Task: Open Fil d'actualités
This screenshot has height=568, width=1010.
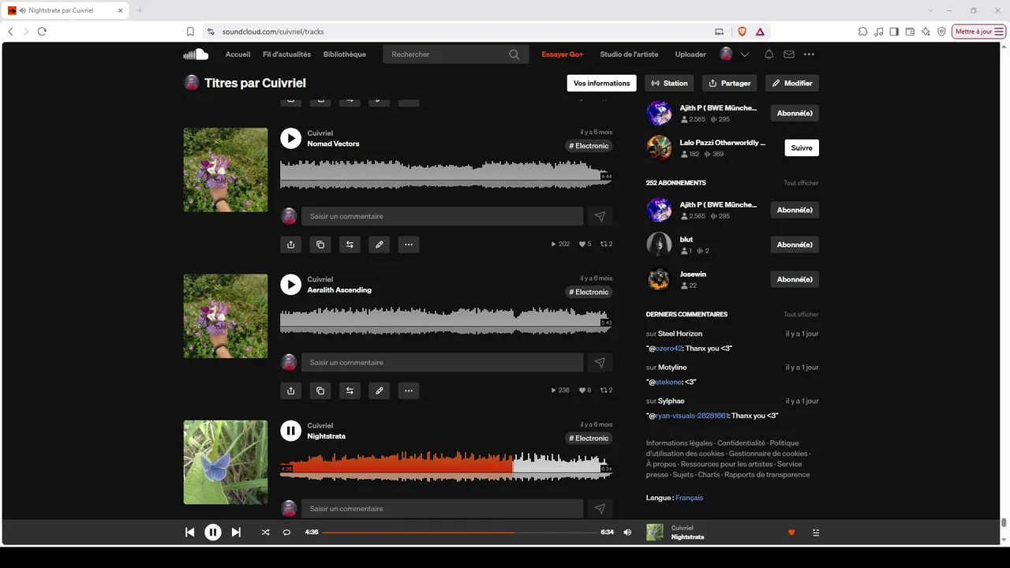Action: (286, 54)
